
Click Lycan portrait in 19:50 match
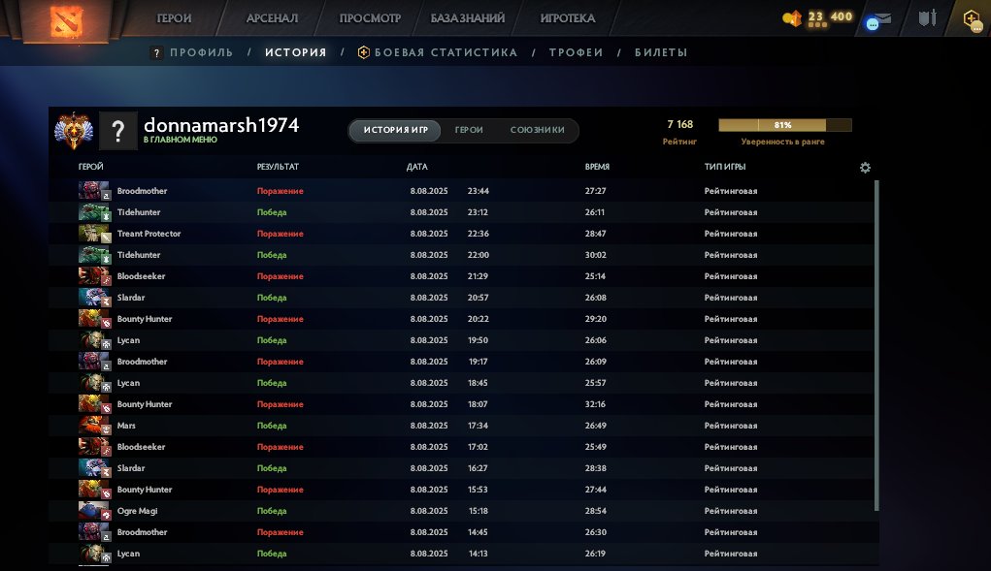94,340
